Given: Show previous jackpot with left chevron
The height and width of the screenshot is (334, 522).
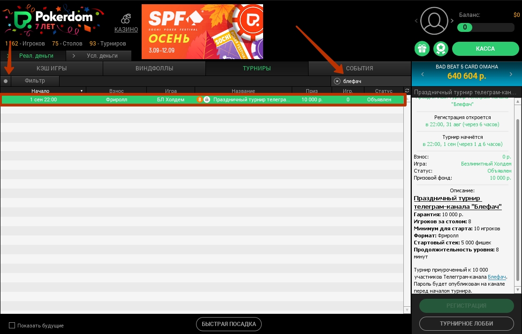Looking at the screenshot, I should [x=423, y=74].
